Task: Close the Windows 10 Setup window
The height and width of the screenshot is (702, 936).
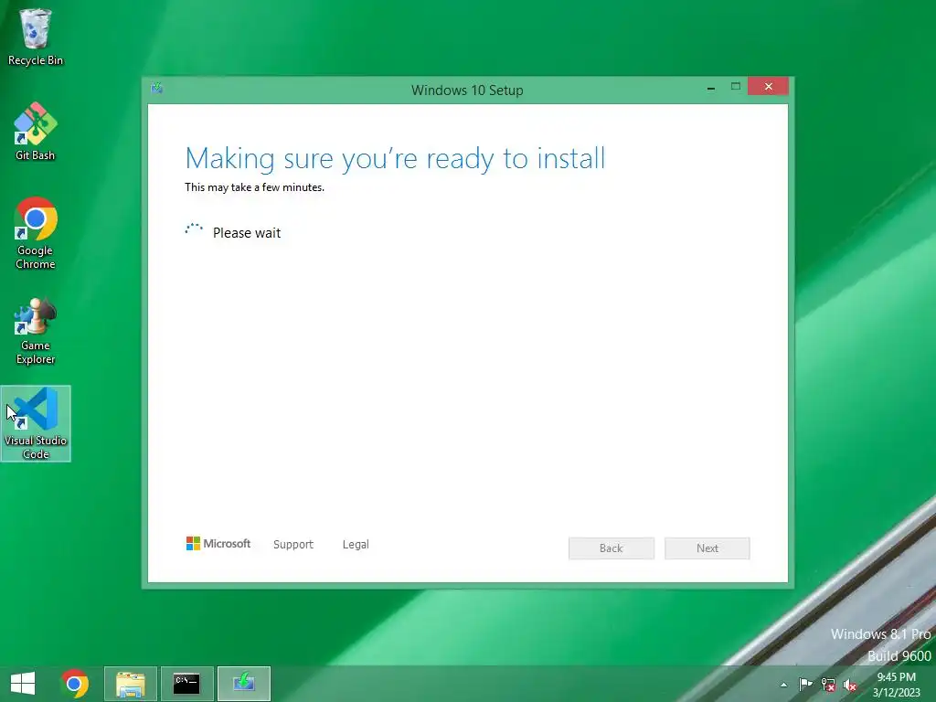Action: click(x=768, y=87)
